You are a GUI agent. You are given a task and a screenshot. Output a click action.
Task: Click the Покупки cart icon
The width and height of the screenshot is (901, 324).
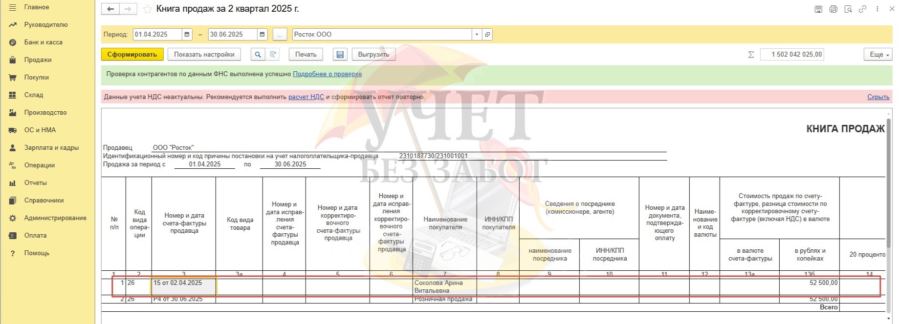tap(13, 78)
